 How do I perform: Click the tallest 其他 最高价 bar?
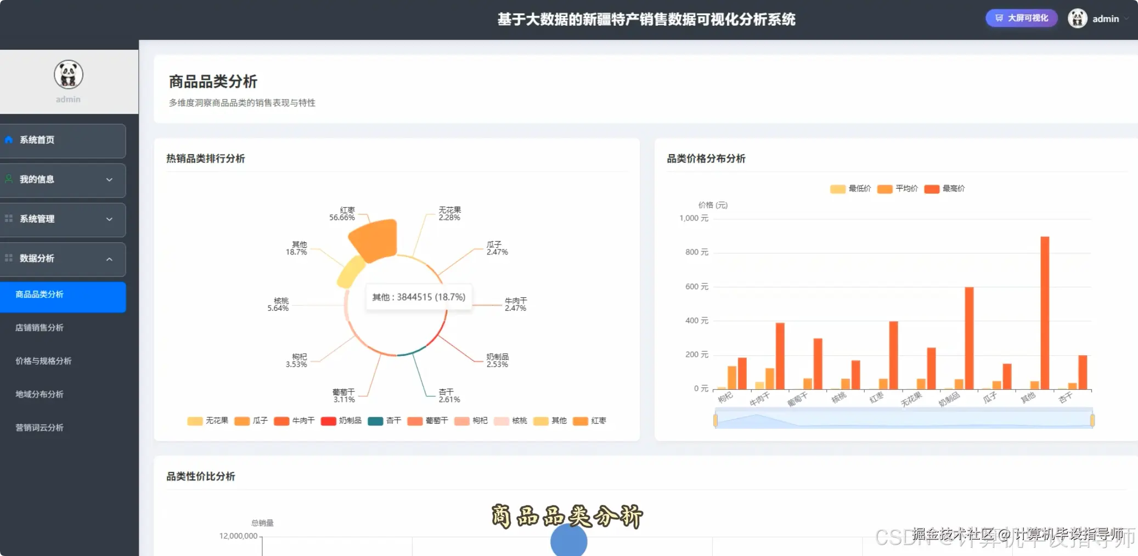[x=1045, y=313]
